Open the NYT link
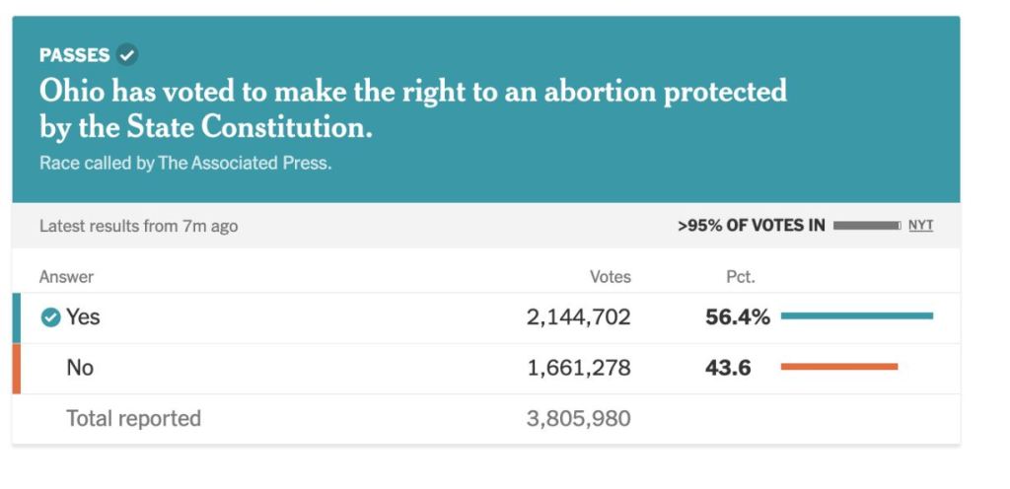The width and height of the screenshot is (1010, 489). coord(920,226)
